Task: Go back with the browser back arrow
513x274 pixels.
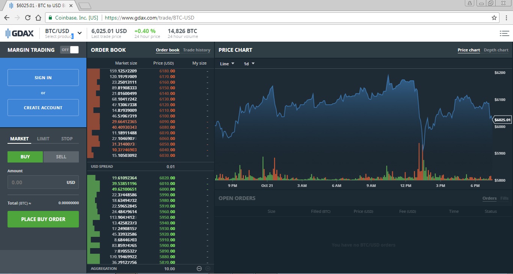Action: (7, 18)
